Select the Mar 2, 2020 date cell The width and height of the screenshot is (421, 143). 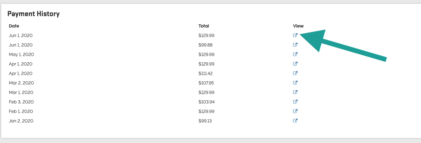21,83
